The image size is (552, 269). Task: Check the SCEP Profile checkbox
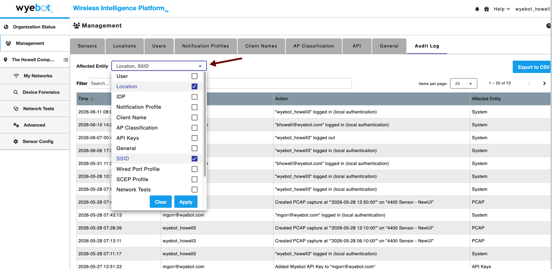(195, 179)
